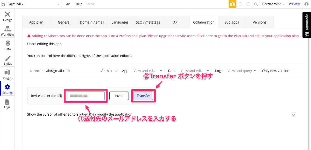Expand the Page: index dropdown
311x150 pixels.
pos(33,4)
